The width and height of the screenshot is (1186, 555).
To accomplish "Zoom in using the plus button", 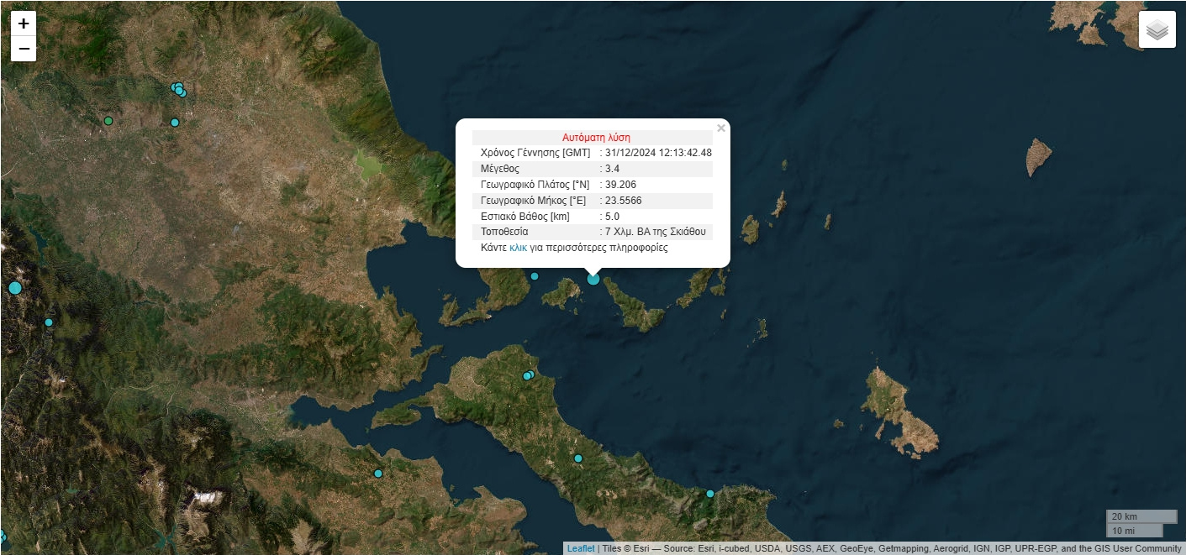I will (x=24, y=24).
